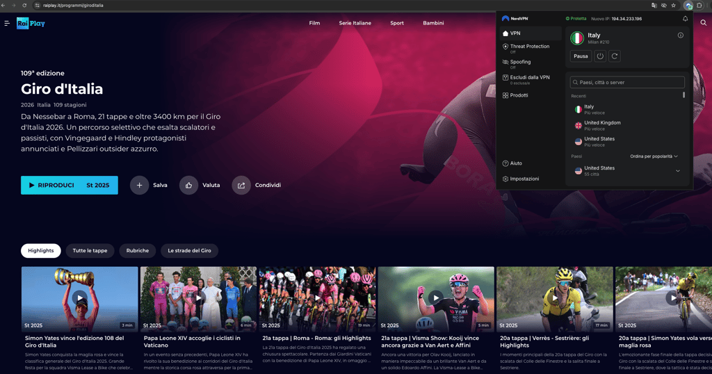
Task: Select the Highlights tab
Action: [41, 250]
